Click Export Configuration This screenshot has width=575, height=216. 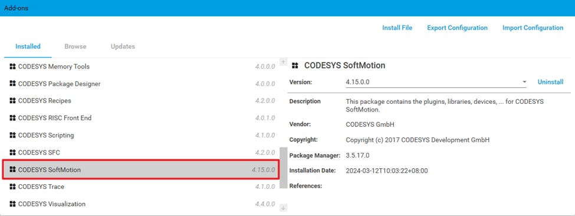[x=457, y=28]
